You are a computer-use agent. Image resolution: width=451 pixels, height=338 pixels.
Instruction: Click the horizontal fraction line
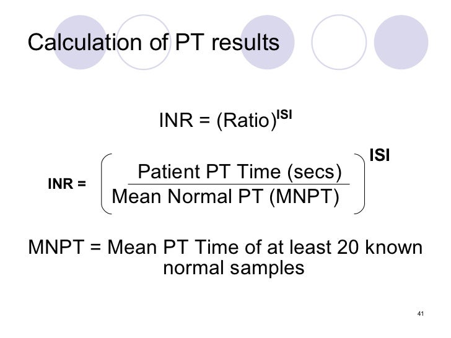coord(239,184)
